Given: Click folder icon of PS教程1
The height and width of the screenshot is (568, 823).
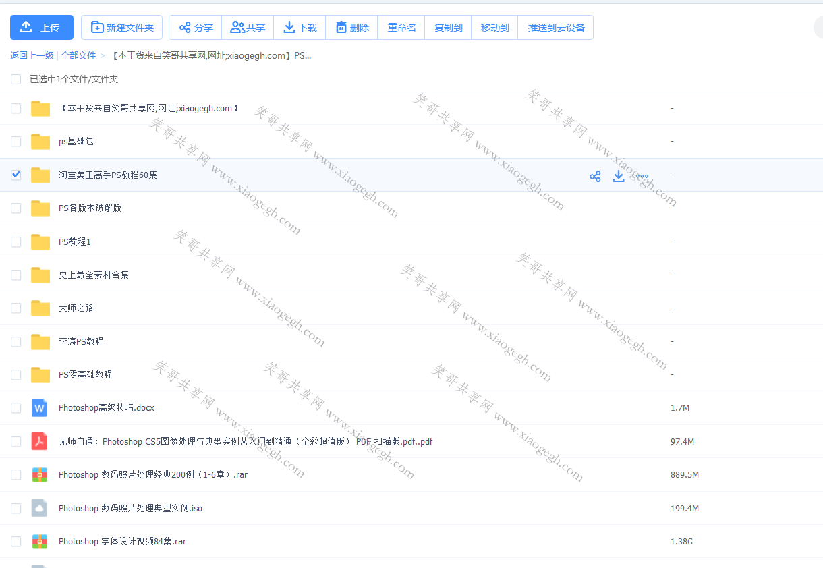Looking at the screenshot, I should (x=40, y=242).
